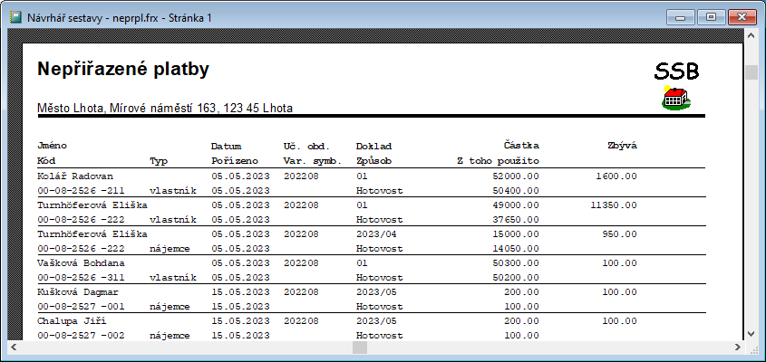Click the vertical scrollbar down arrow

click(751, 331)
